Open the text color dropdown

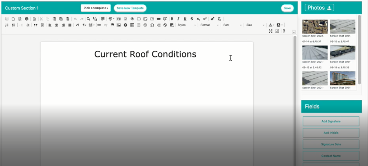point(271,25)
